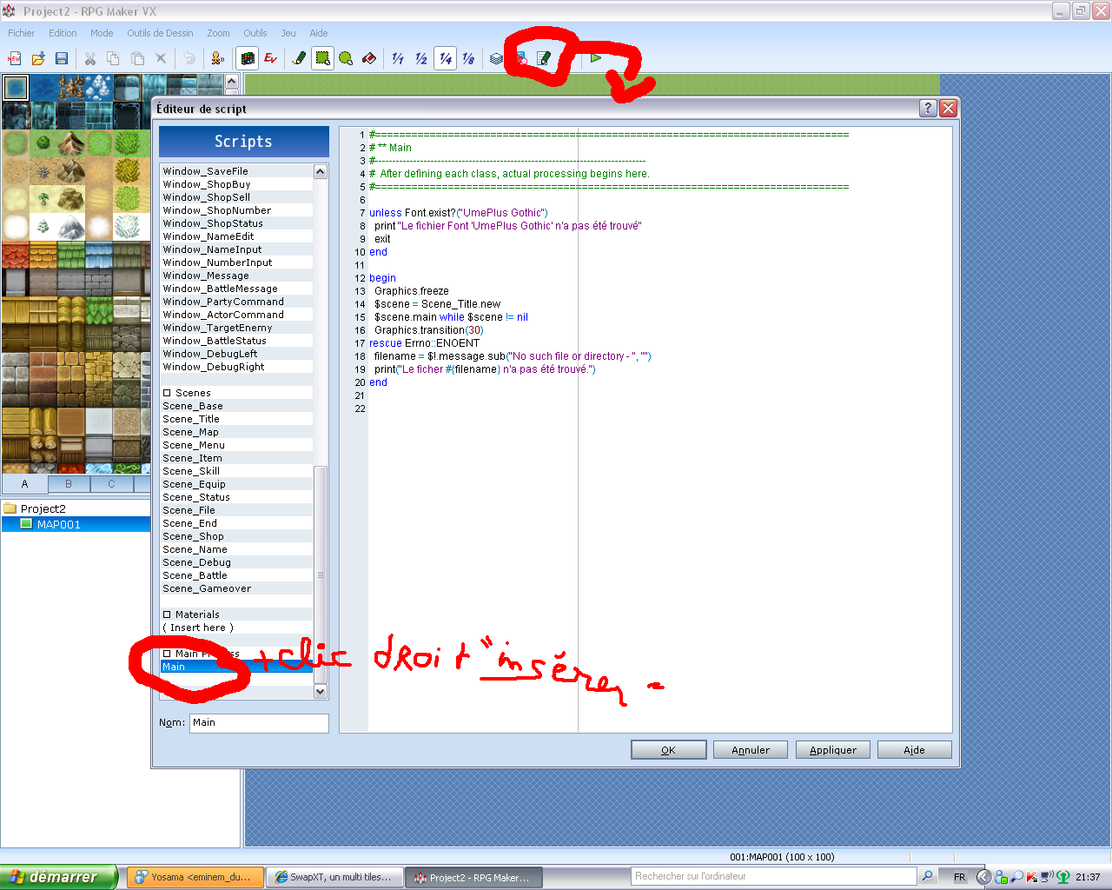Open the Aide menu

[x=319, y=33]
